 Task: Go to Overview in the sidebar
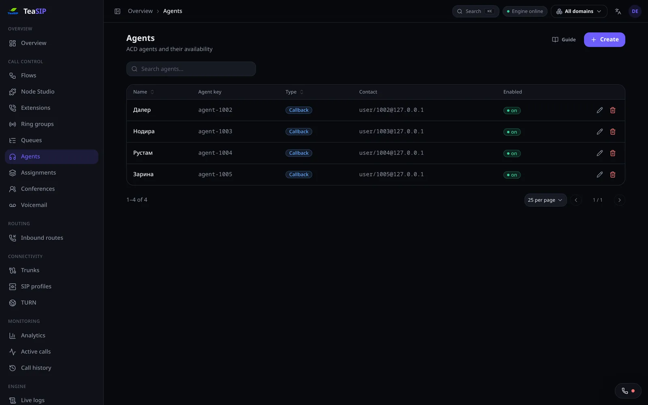51,43
